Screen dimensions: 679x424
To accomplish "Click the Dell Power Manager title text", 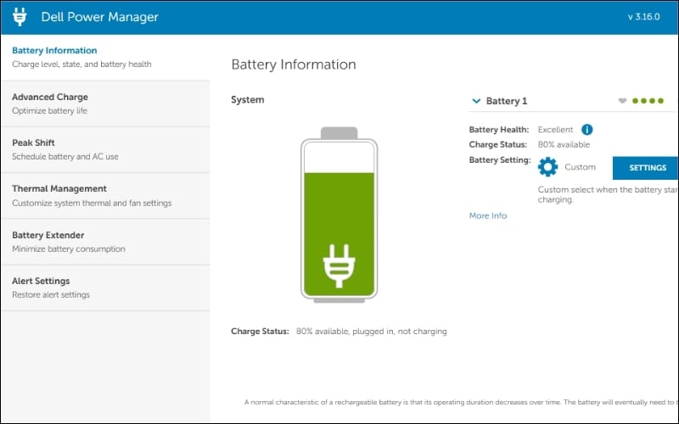I will (x=99, y=17).
